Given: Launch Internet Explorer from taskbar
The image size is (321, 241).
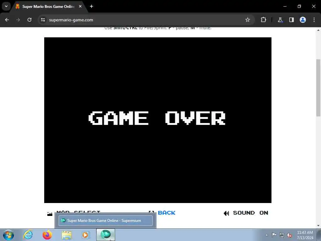Looking at the screenshot, I should click(28, 235).
